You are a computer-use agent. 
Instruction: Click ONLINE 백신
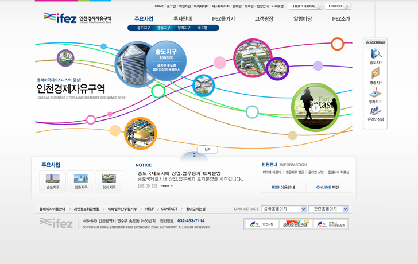[327, 187]
